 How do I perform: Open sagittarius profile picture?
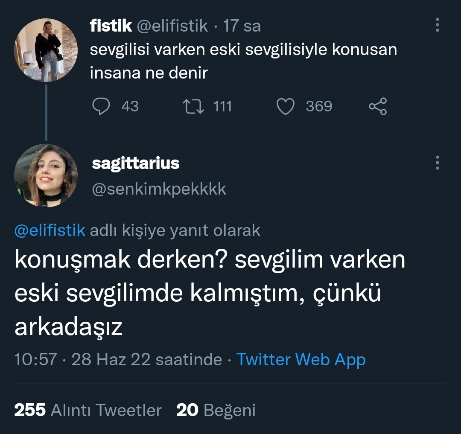(x=46, y=175)
